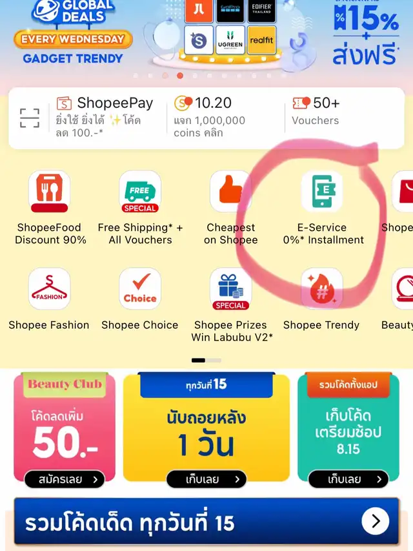Open the realfit brand tile
This screenshot has height=551, width=413.
point(261,39)
